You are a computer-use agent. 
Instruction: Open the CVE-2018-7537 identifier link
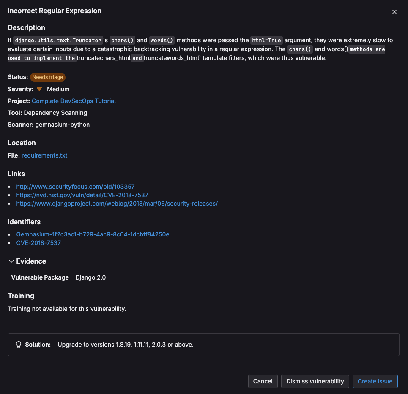click(38, 243)
